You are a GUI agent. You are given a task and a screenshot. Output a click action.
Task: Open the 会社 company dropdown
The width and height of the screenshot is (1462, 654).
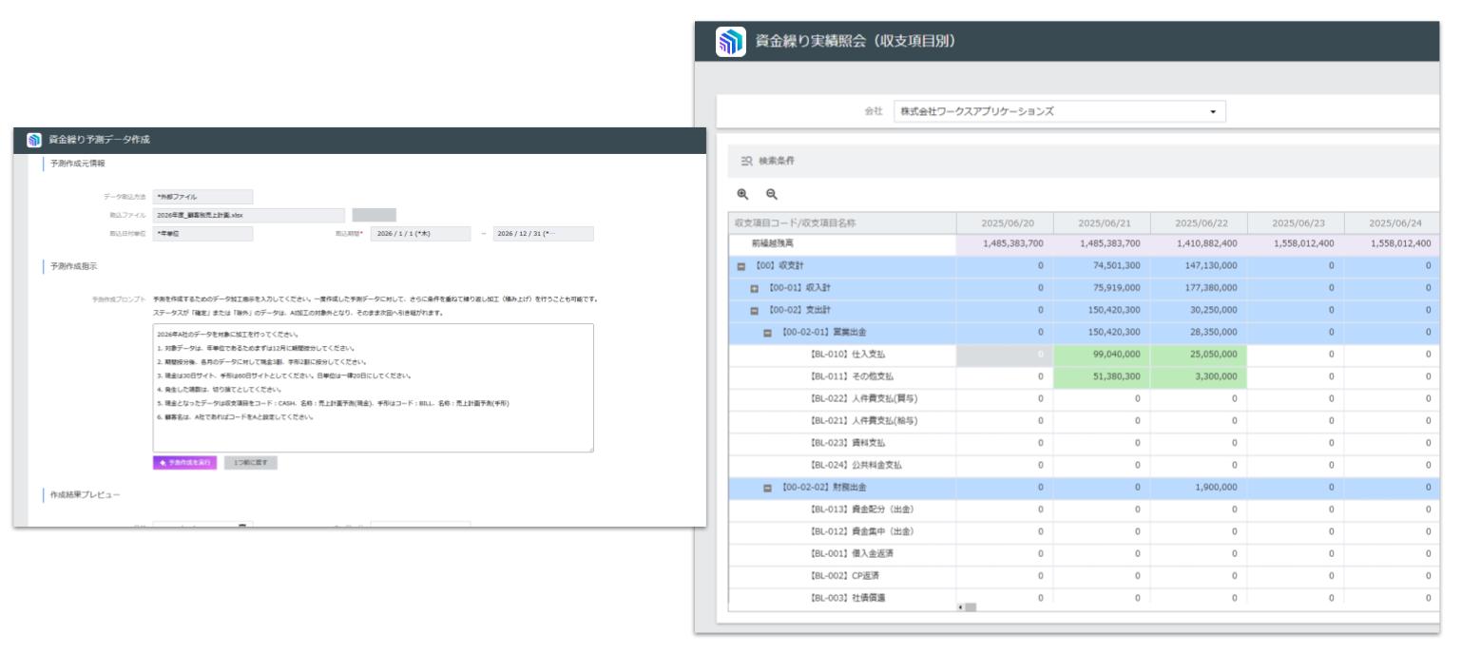pos(1060,111)
